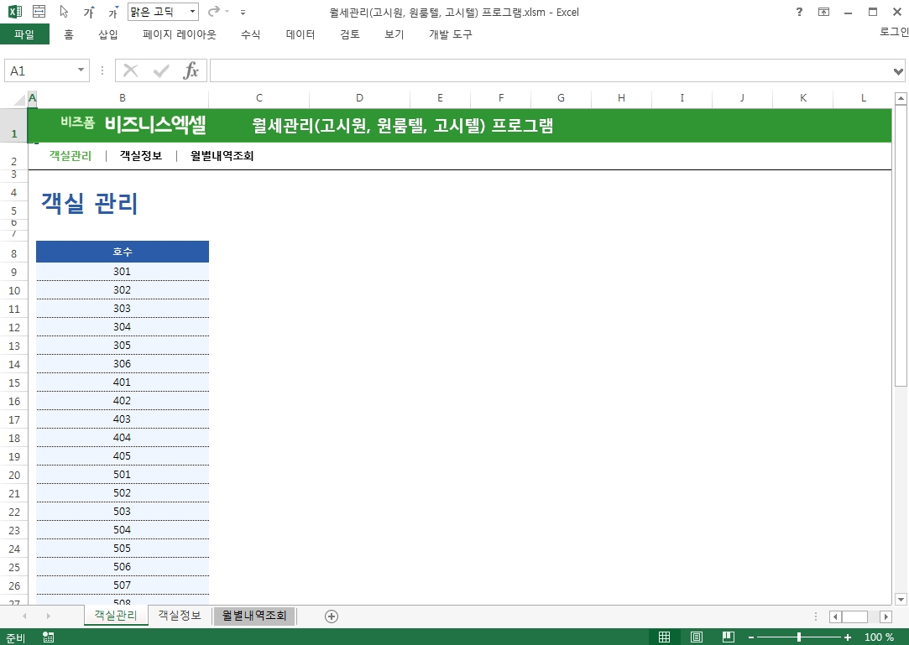Expand the Name Box dropdown arrow
This screenshot has width=909, height=645.
(81, 70)
